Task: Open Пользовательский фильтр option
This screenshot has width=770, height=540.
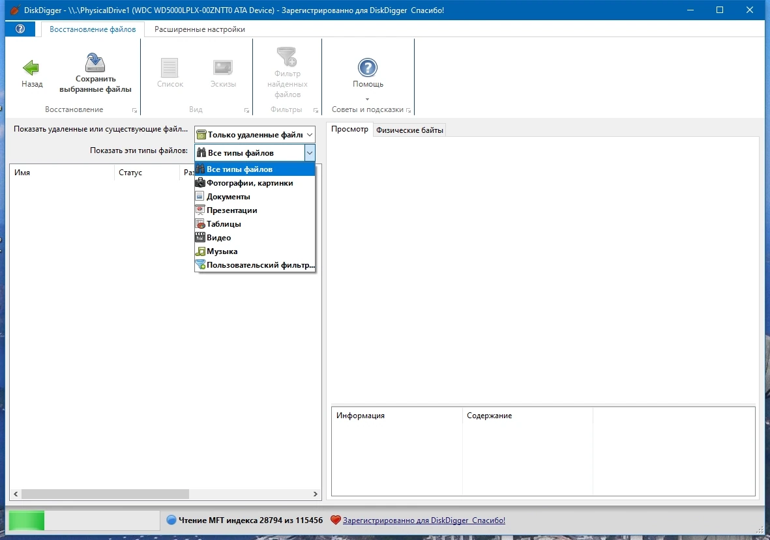Action: click(255, 265)
